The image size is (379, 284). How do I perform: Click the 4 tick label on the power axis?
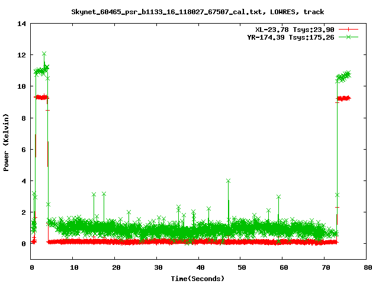(24, 181)
